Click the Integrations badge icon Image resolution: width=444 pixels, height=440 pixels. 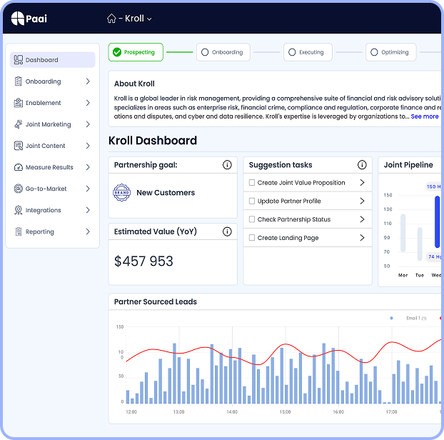point(18,210)
